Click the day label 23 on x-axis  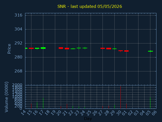click(x=77, y=113)
